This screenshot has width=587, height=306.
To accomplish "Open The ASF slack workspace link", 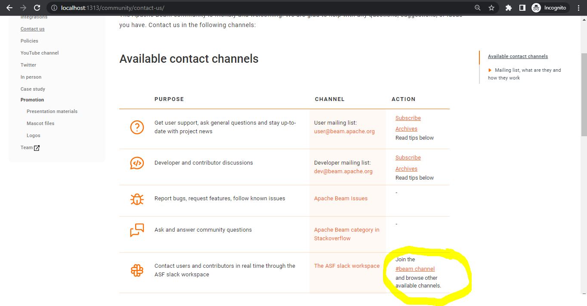I will pos(347,266).
